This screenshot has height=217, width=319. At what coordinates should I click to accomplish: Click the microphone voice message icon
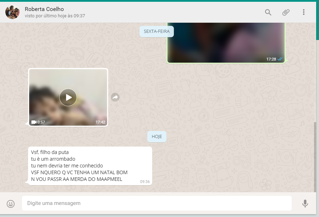tap(305, 204)
